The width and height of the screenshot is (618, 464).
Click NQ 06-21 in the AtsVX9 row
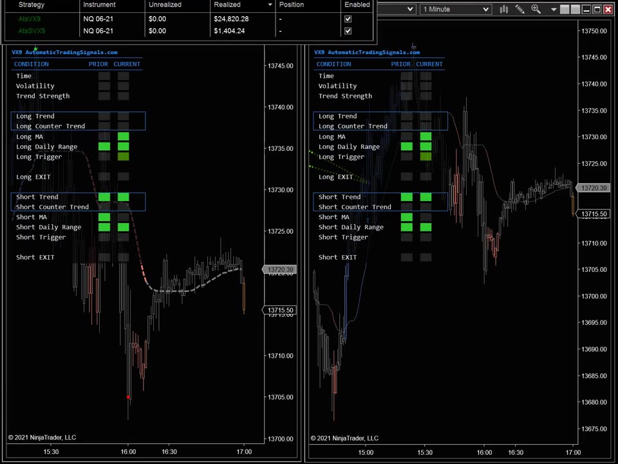[98, 19]
